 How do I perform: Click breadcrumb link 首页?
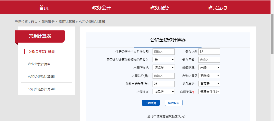34,22
